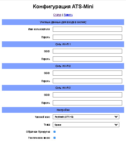
Task: Click SSID field of Wi-Fi network 1
Action: point(87,51)
